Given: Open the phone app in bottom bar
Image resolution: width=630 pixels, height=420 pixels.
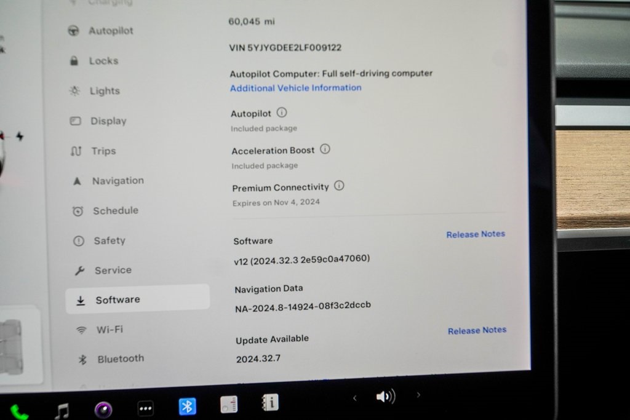Looking at the screenshot, I should pyautogui.click(x=19, y=411).
